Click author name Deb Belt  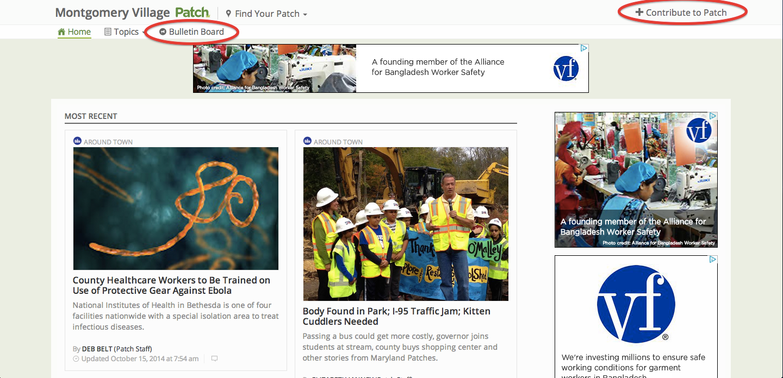97,349
